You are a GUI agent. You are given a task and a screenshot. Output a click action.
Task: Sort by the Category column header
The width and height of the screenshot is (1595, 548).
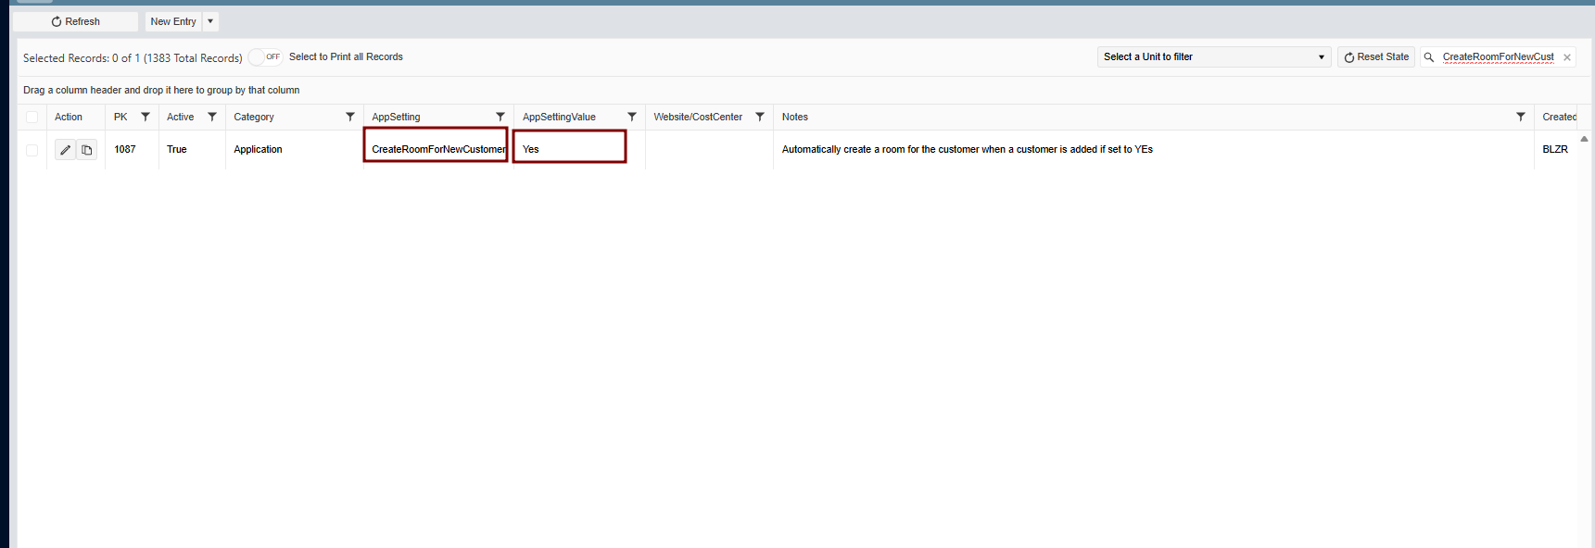point(254,117)
